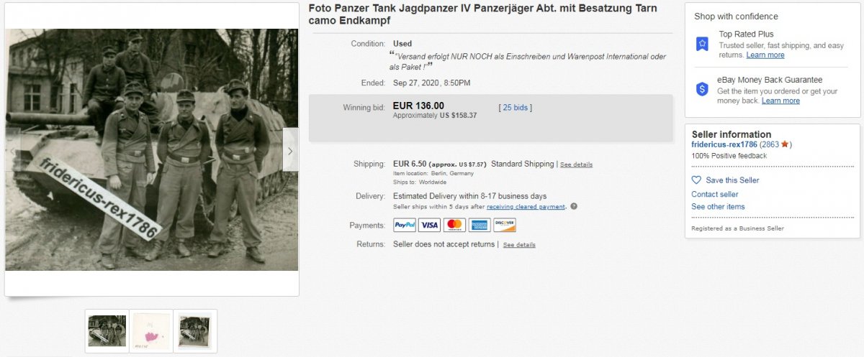Click the PayPal payment icon
Image resolution: width=864 pixels, height=357 pixels.
pyautogui.click(x=405, y=225)
